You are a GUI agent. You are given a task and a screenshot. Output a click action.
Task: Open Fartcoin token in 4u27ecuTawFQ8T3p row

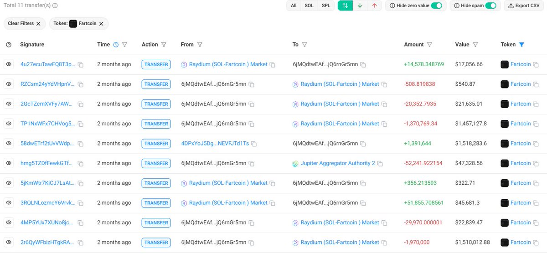[521, 65]
